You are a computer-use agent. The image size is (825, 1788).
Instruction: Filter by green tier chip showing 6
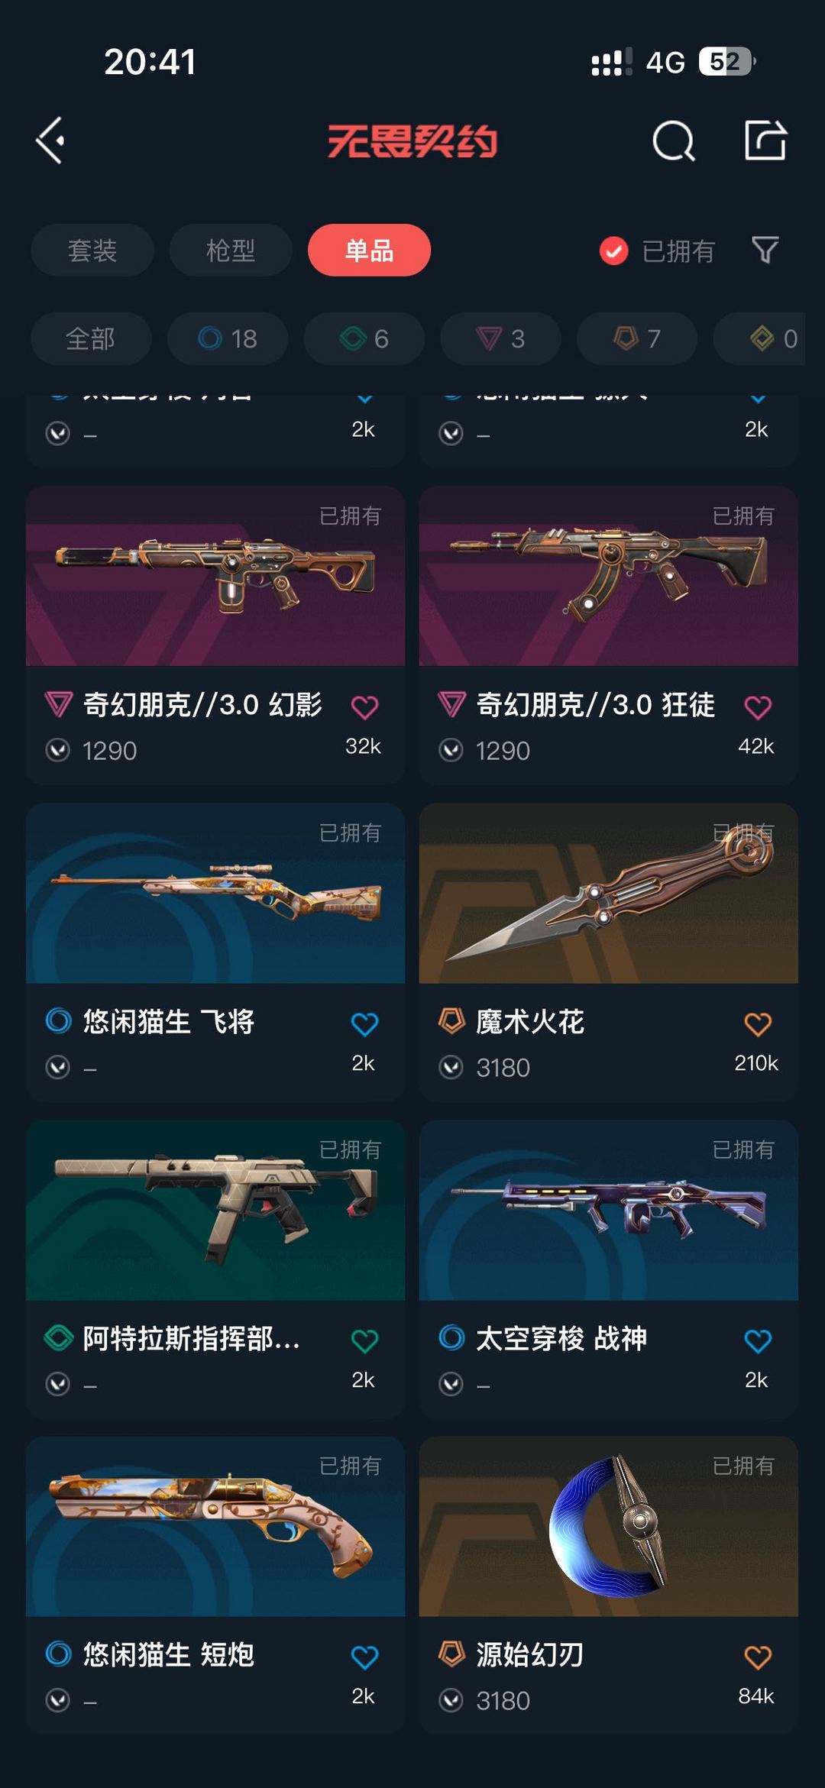click(364, 338)
